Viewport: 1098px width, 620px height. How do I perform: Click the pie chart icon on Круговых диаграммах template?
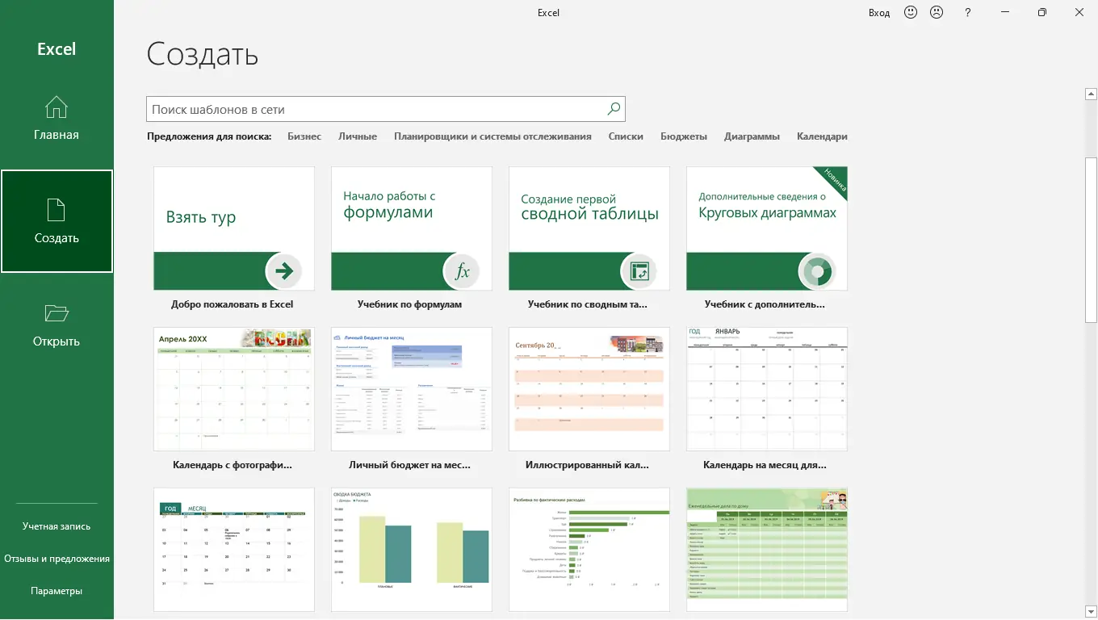pyautogui.click(x=817, y=271)
